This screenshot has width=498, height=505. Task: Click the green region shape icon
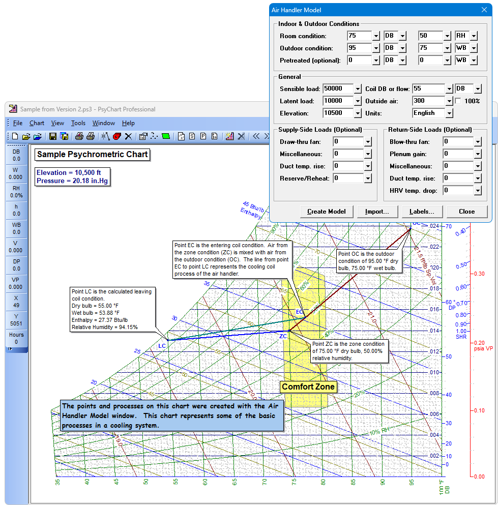point(165,136)
